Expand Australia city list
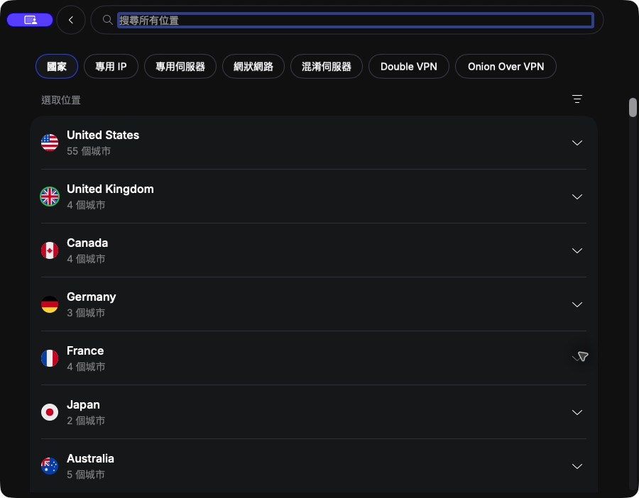 tap(577, 466)
